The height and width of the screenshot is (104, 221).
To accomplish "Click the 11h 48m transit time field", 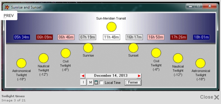I will click(x=112, y=37).
